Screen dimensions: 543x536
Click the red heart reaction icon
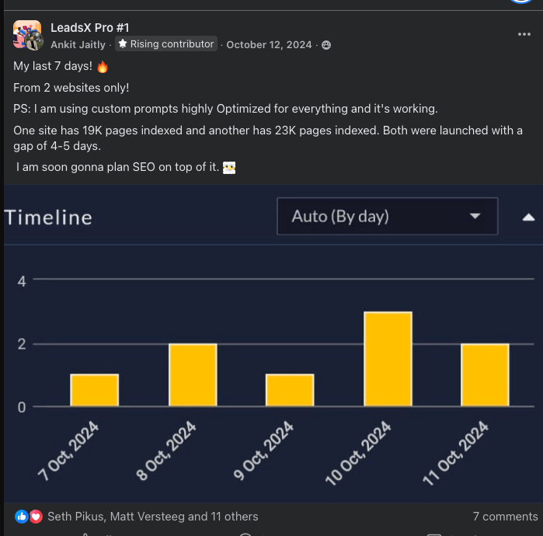tap(36, 517)
